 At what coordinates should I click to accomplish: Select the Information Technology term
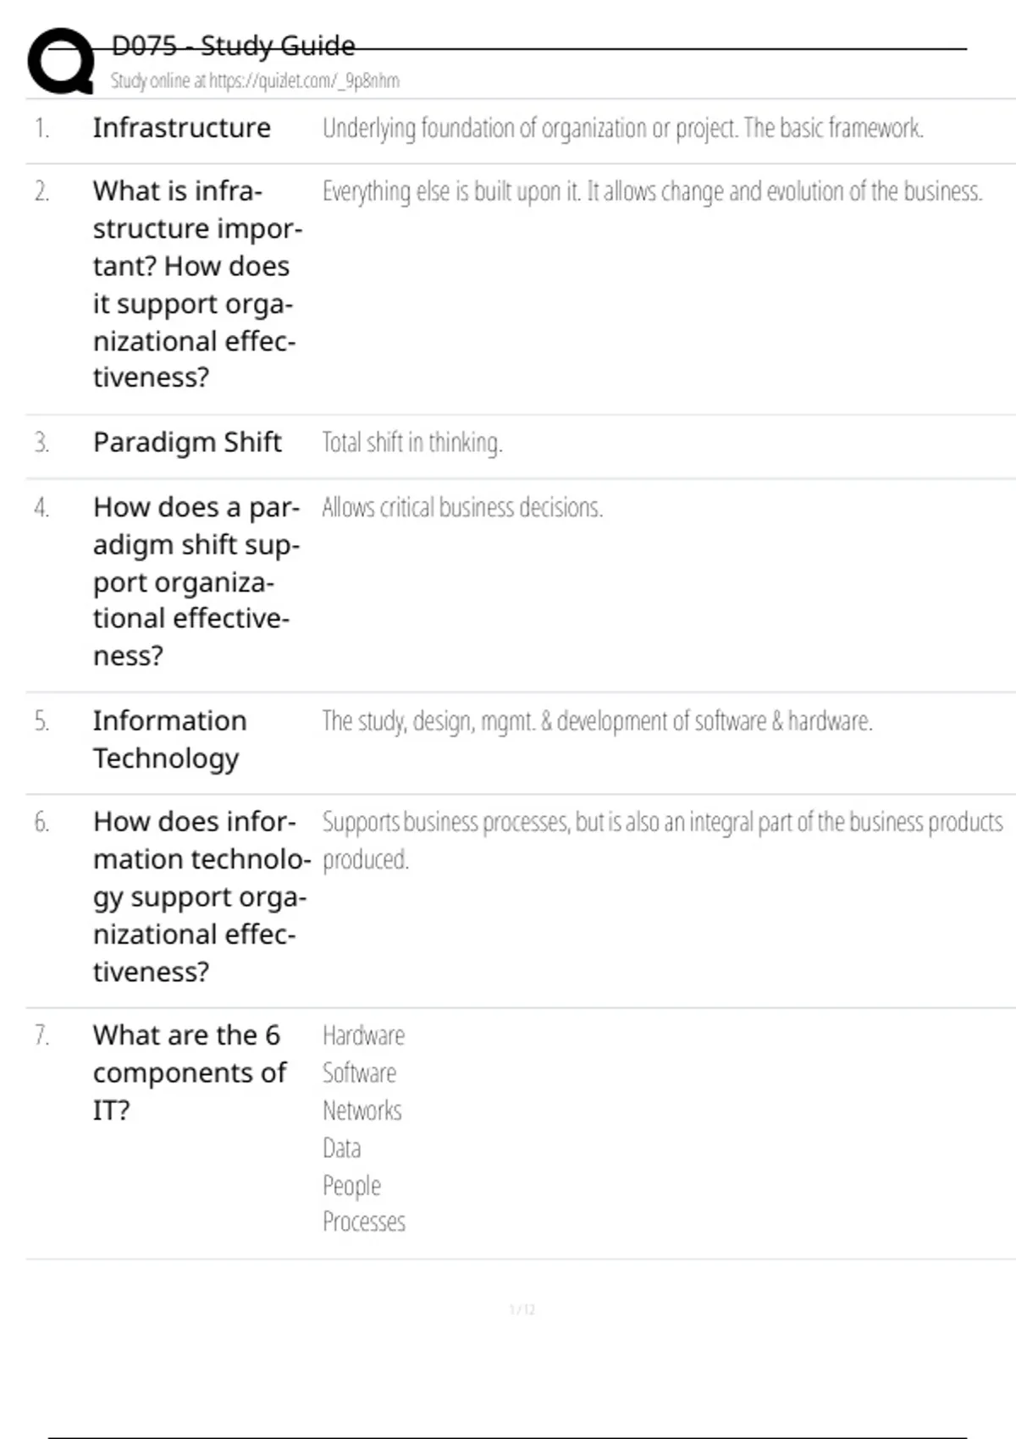[169, 739]
